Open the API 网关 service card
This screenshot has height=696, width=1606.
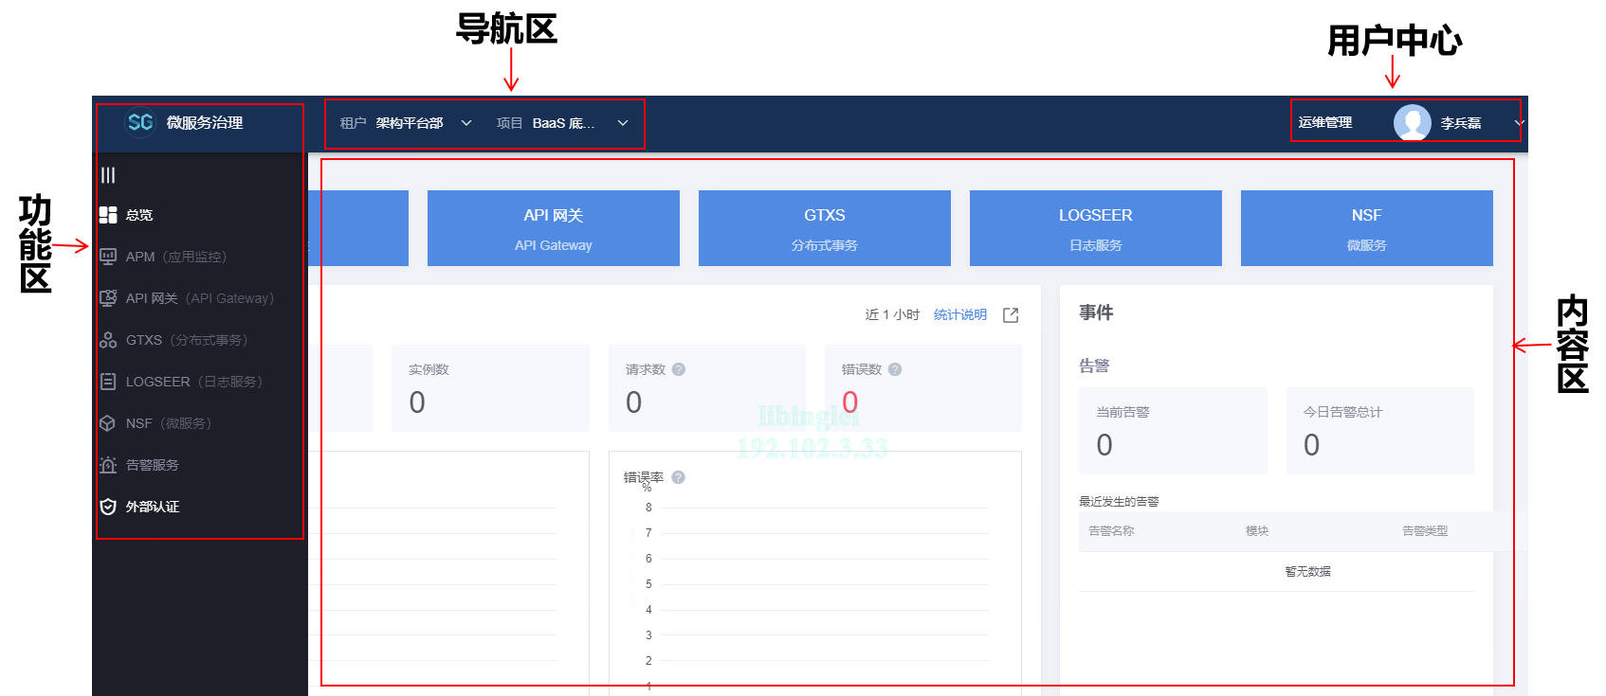click(553, 228)
